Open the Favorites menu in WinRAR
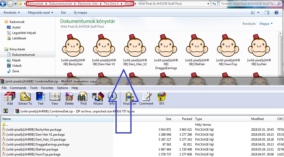Viewport: 284px width, 157px height. (x=47, y=88)
